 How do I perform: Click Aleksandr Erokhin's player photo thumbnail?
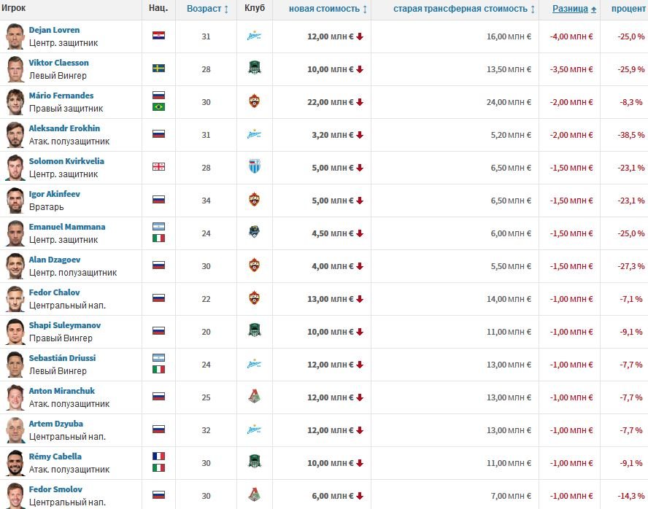15,135
